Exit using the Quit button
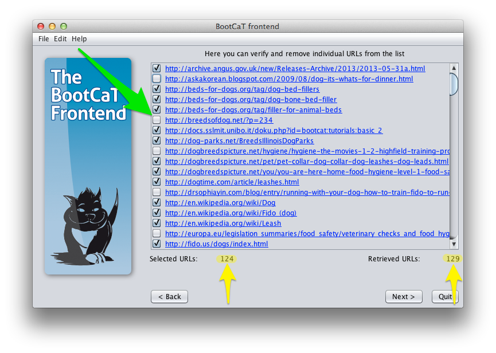 click(445, 297)
